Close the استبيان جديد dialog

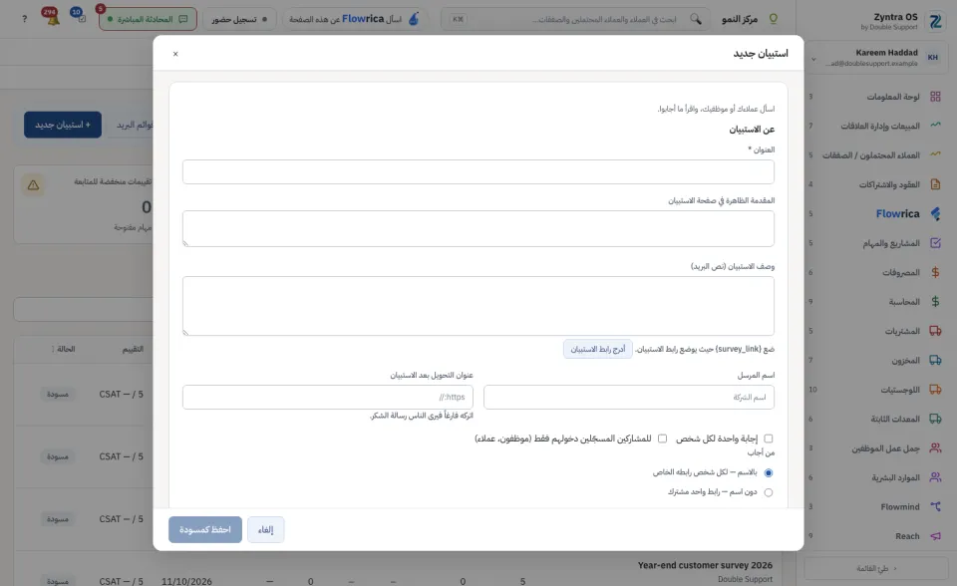tap(175, 54)
